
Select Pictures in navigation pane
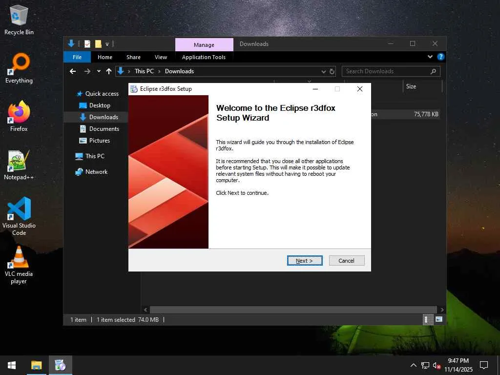(x=99, y=141)
